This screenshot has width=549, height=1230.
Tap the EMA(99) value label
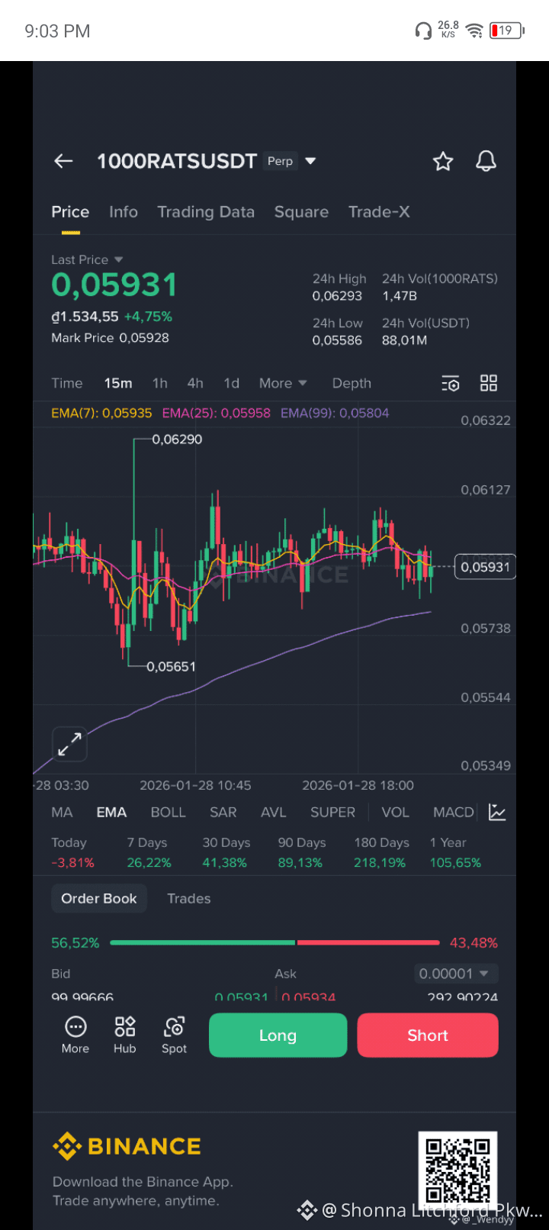(x=335, y=413)
